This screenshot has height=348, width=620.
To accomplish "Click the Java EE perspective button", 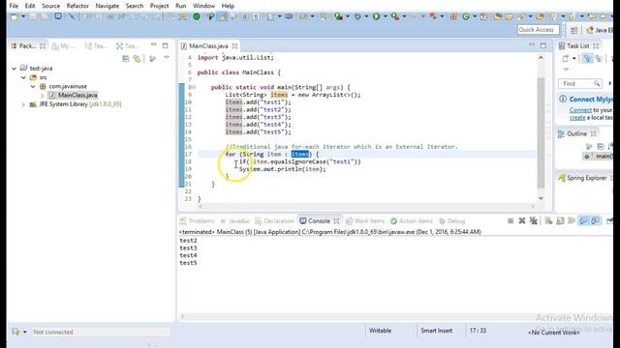I will click(600, 30).
